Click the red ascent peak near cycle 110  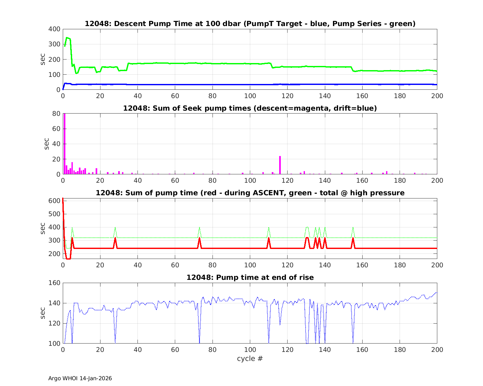pyautogui.click(x=269, y=239)
